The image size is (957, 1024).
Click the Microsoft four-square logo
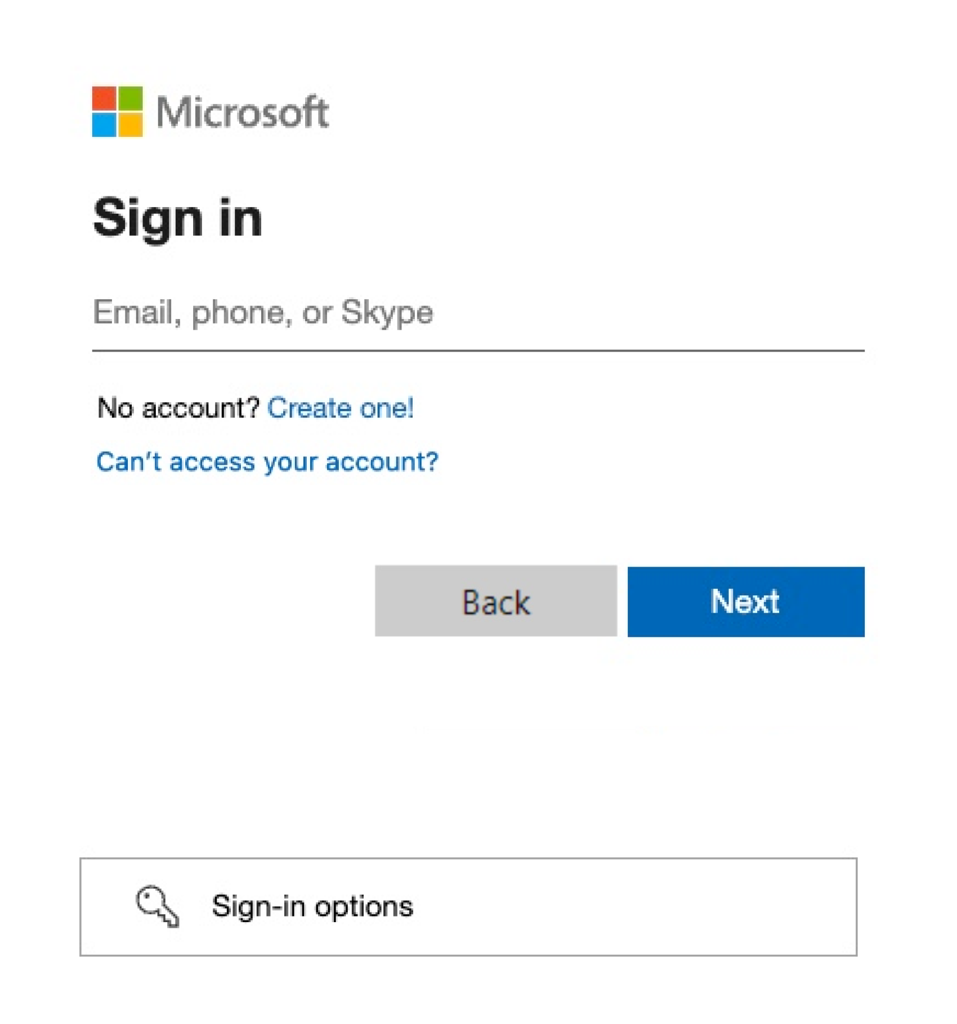pyautogui.click(x=117, y=111)
